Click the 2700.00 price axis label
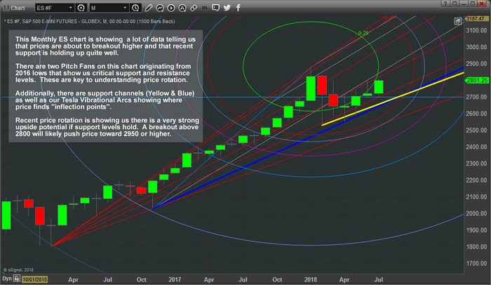Screen dimensions: 491x285 (x=476, y=97)
